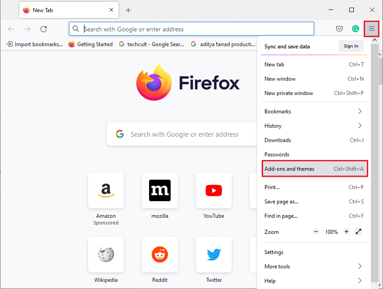Expand the Bookmarks submenu

click(314, 112)
